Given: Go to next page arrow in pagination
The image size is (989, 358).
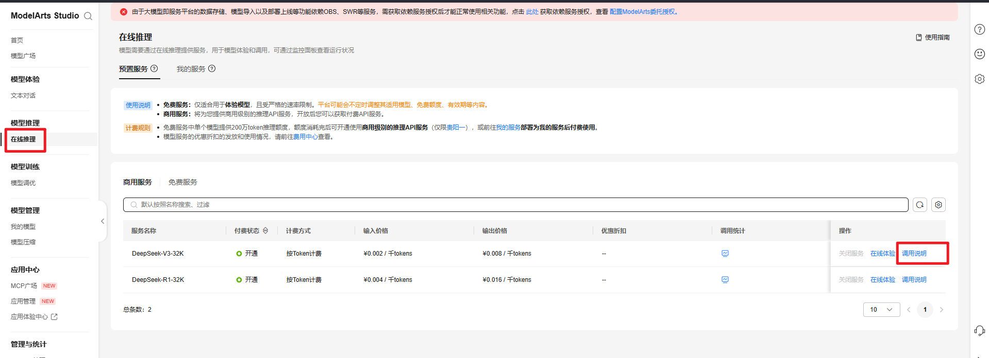Looking at the screenshot, I should click(x=942, y=310).
